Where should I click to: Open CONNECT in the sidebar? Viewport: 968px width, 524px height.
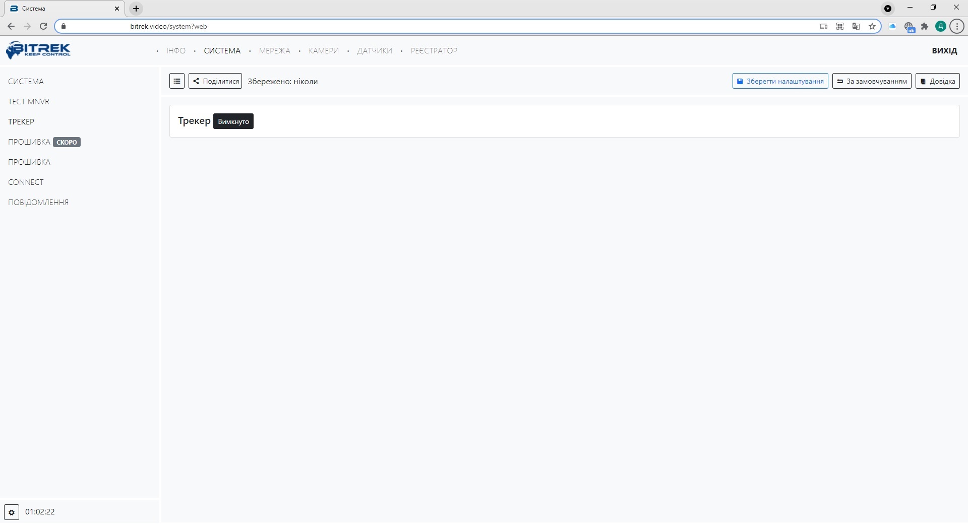(26, 182)
